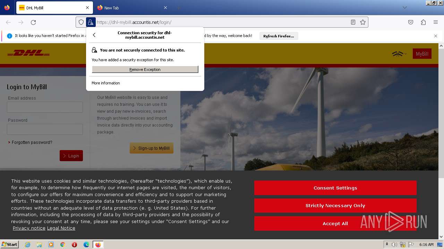Close the New Tab tab
This screenshot has width=444, height=249.
click(165, 8)
